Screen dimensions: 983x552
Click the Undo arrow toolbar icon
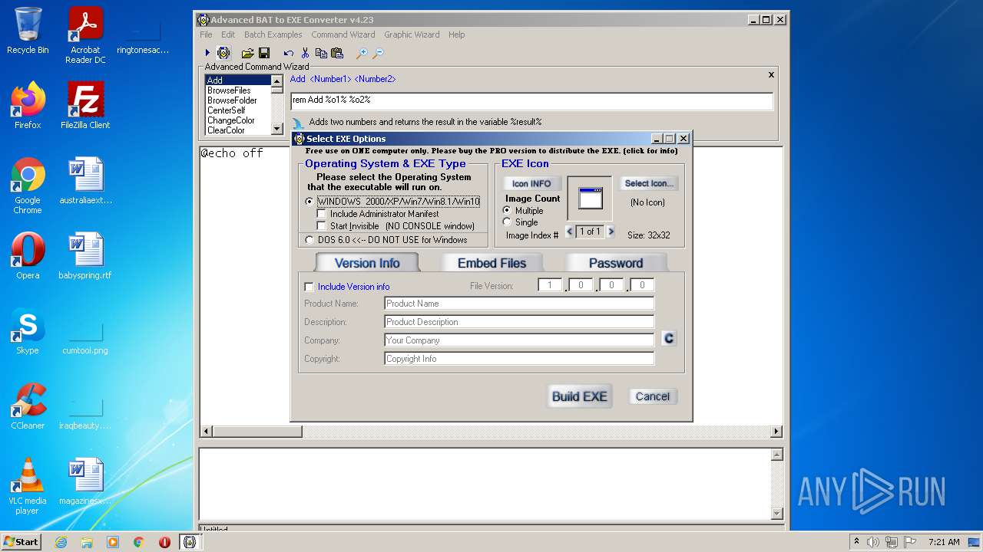289,53
